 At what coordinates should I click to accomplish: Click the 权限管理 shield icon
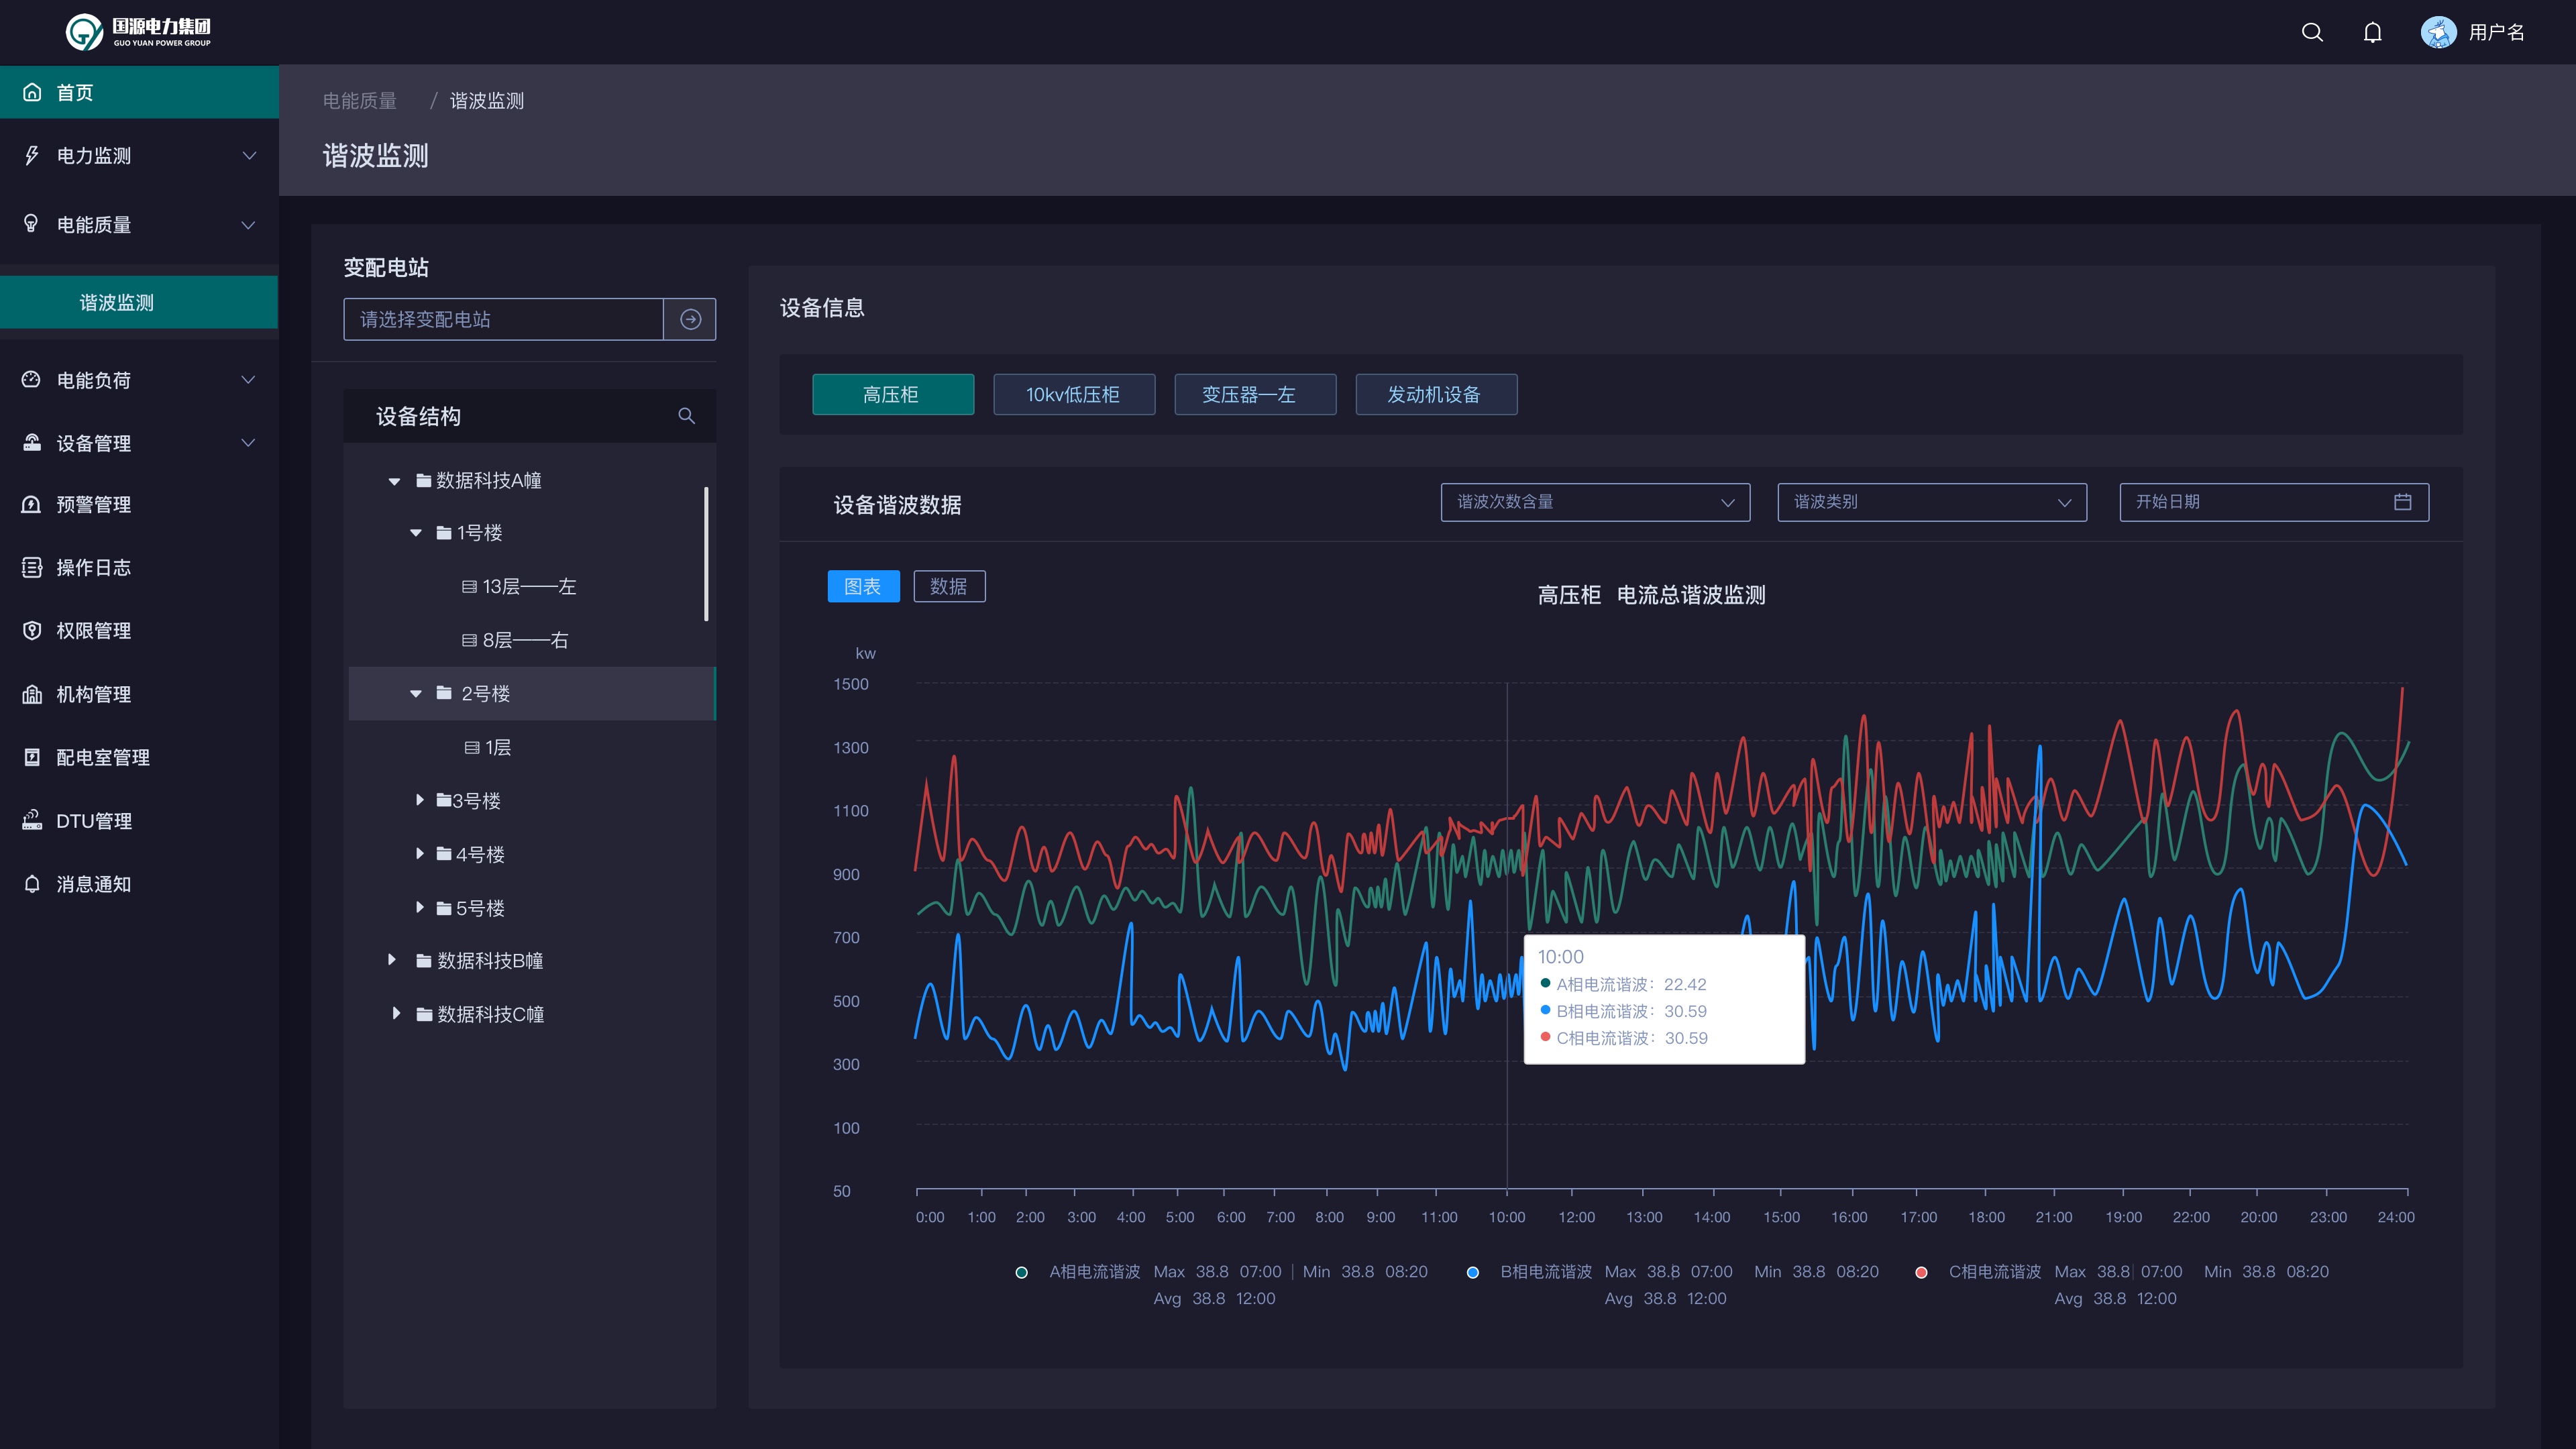[x=32, y=630]
